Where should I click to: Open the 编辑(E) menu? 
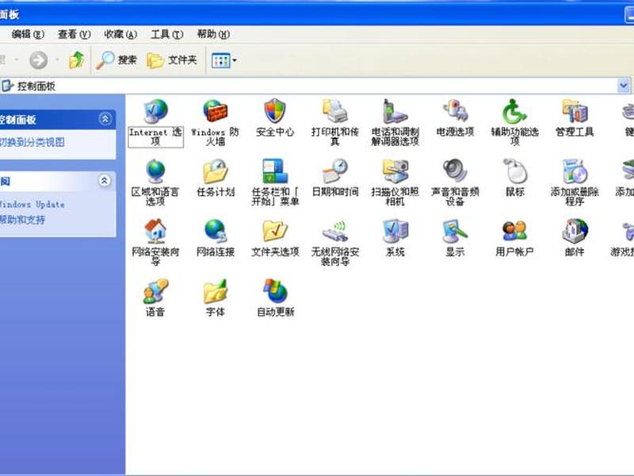(x=28, y=34)
